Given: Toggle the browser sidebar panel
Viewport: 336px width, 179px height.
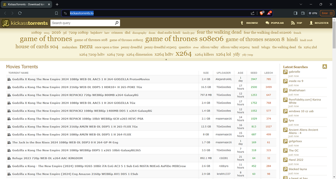Looking at the screenshot, I should [x=295, y=13].
